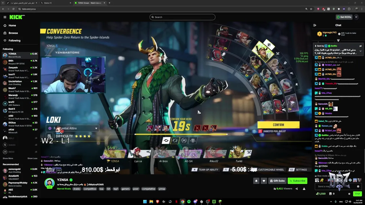Viewport: 365px width, 205px height.
Task: Click the zoom magnifier in address bar
Action: [307, 9]
